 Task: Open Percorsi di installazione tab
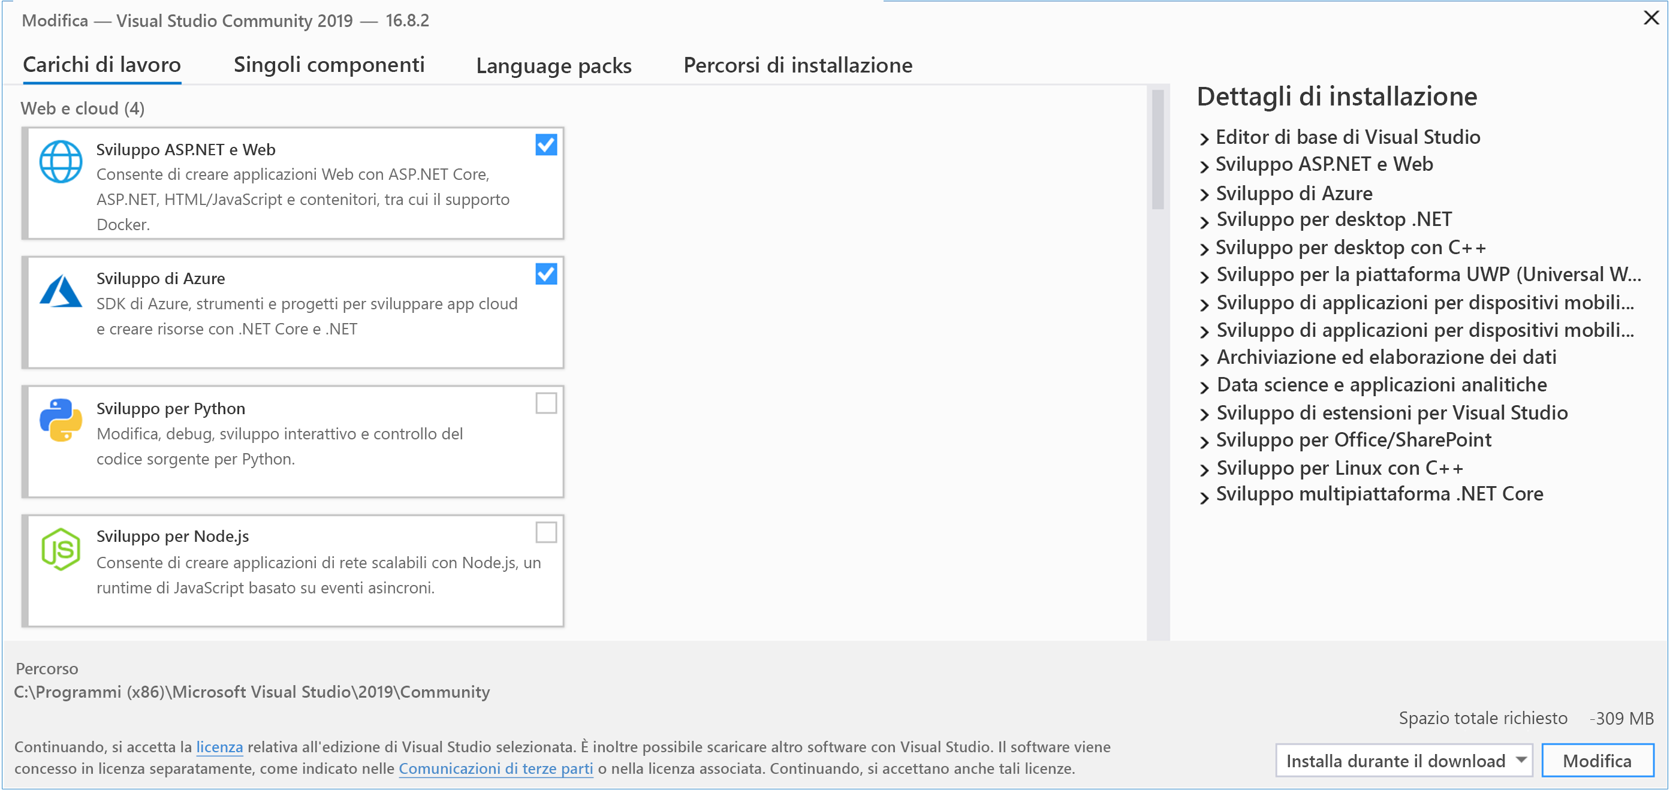coord(797,65)
